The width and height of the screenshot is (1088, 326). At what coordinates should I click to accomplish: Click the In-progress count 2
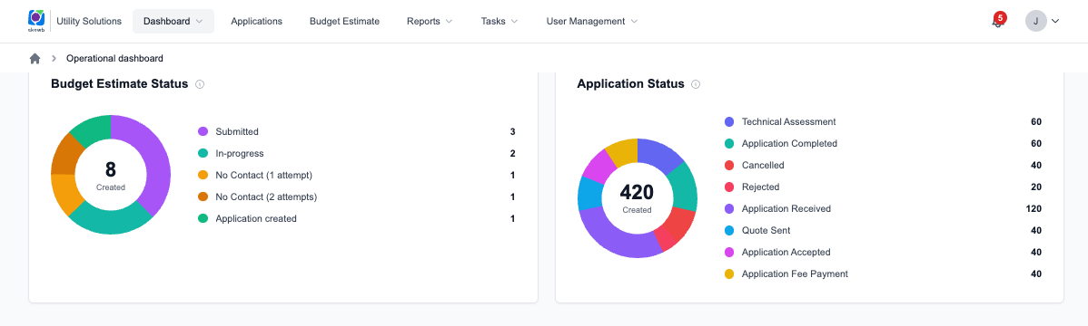(x=513, y=154)
